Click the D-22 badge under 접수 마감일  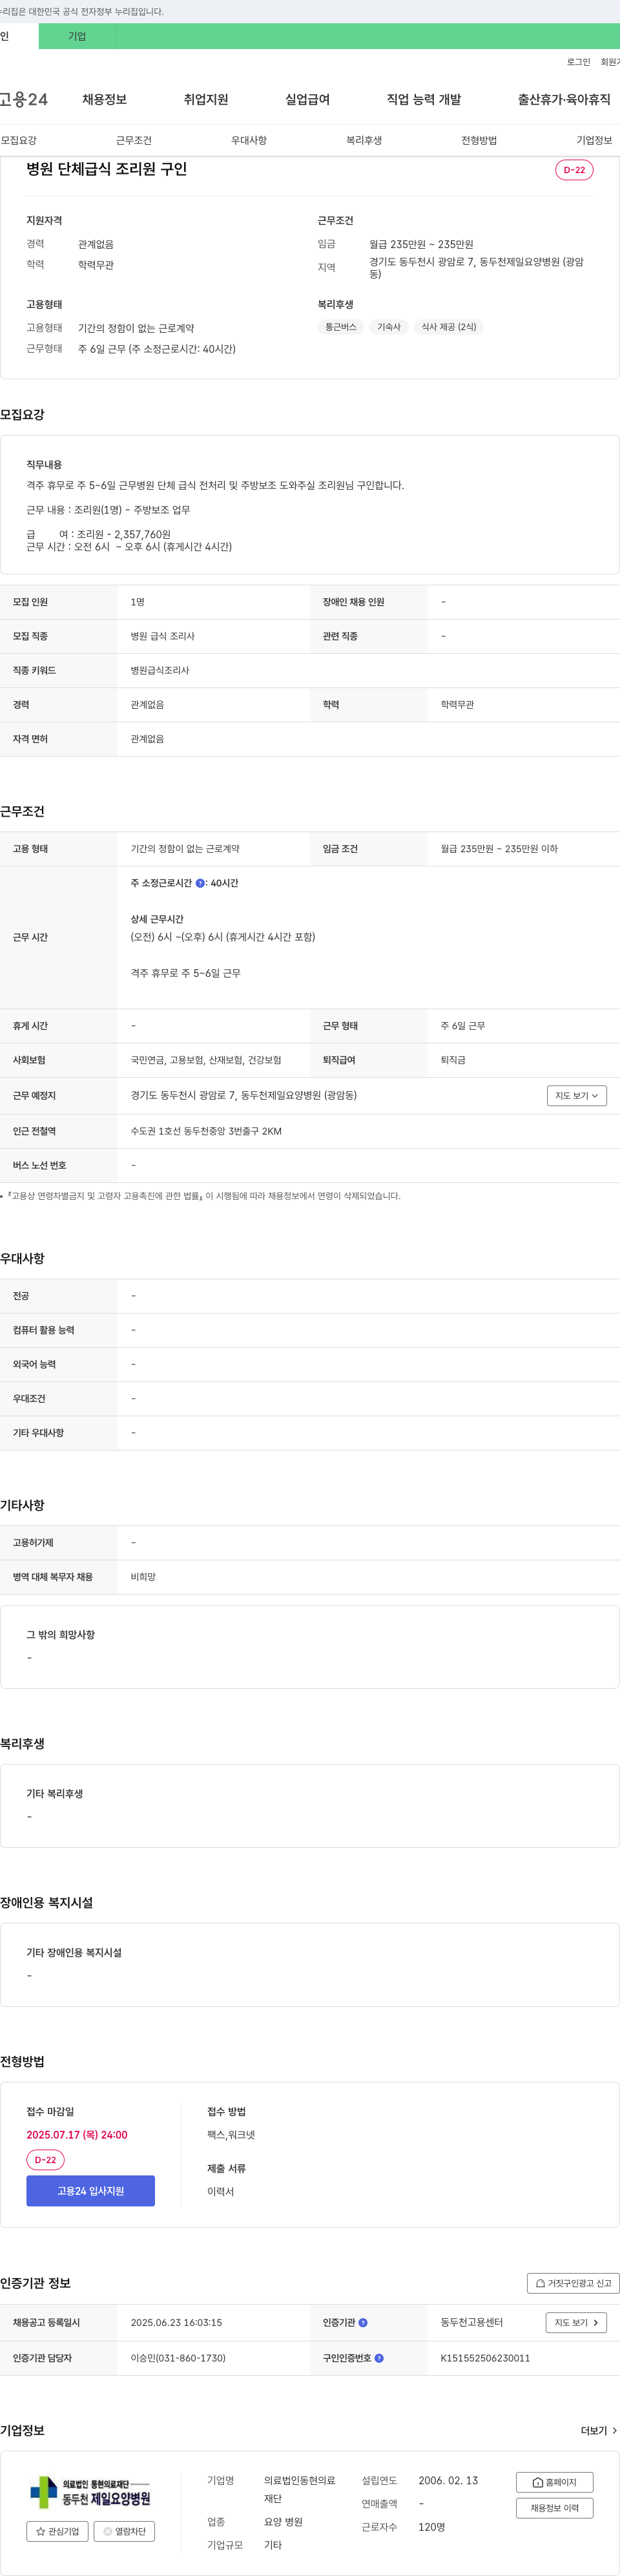[45, 2159]
